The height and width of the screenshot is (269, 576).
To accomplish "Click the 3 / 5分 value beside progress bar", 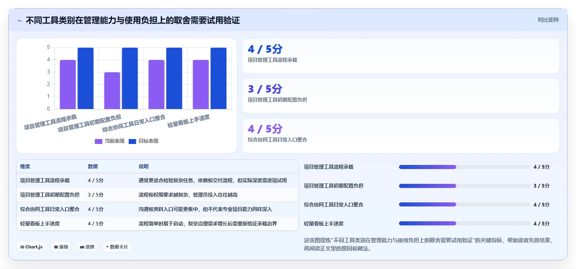I will pyautogui.click(x=541, y=186).
